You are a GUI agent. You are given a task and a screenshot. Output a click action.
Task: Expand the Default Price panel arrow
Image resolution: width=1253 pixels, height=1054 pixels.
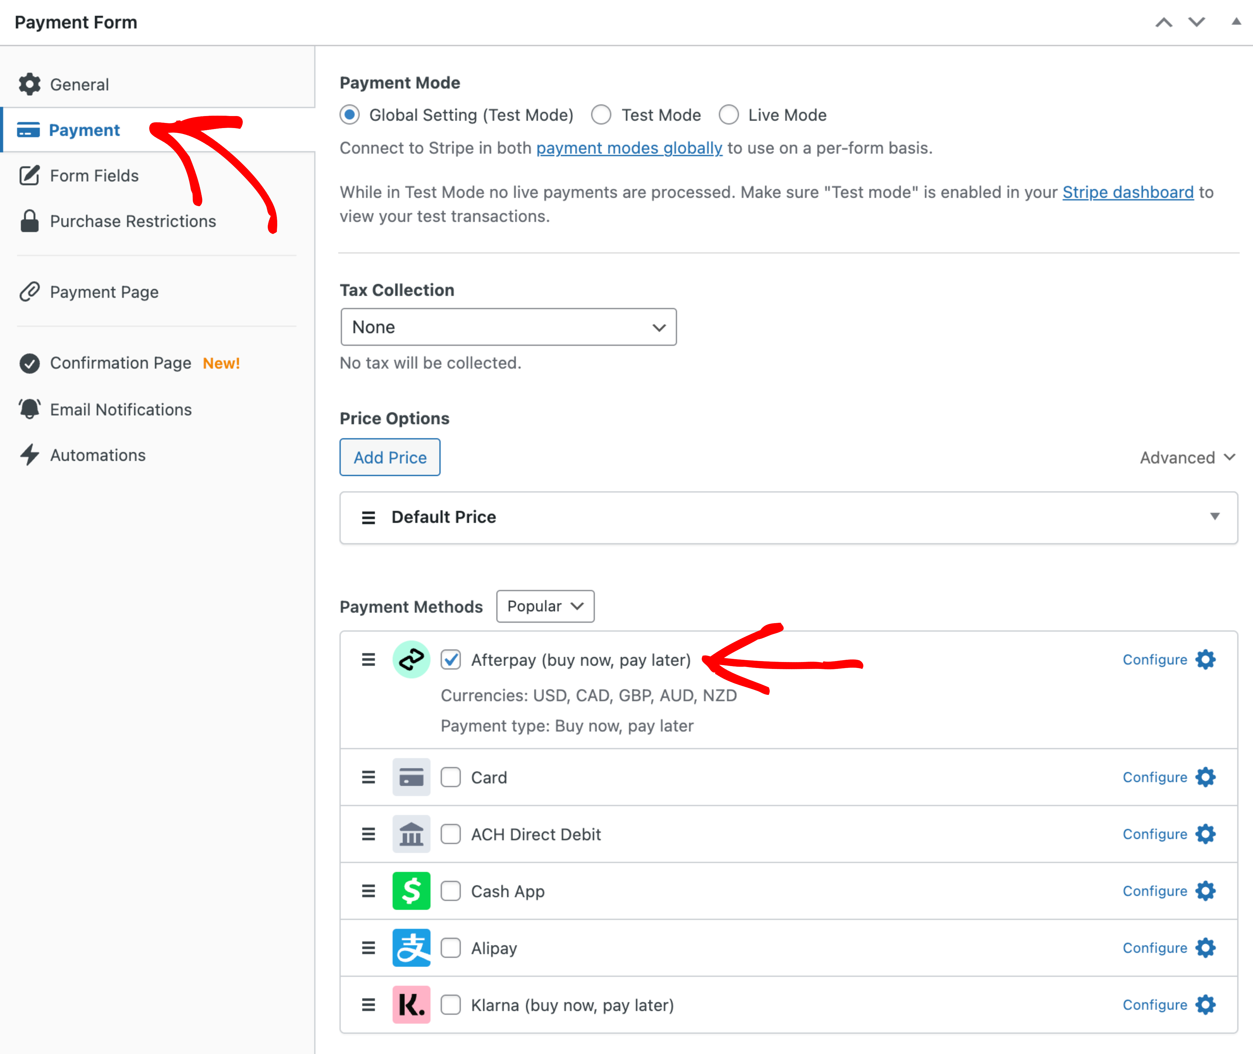click(1215, 516)
